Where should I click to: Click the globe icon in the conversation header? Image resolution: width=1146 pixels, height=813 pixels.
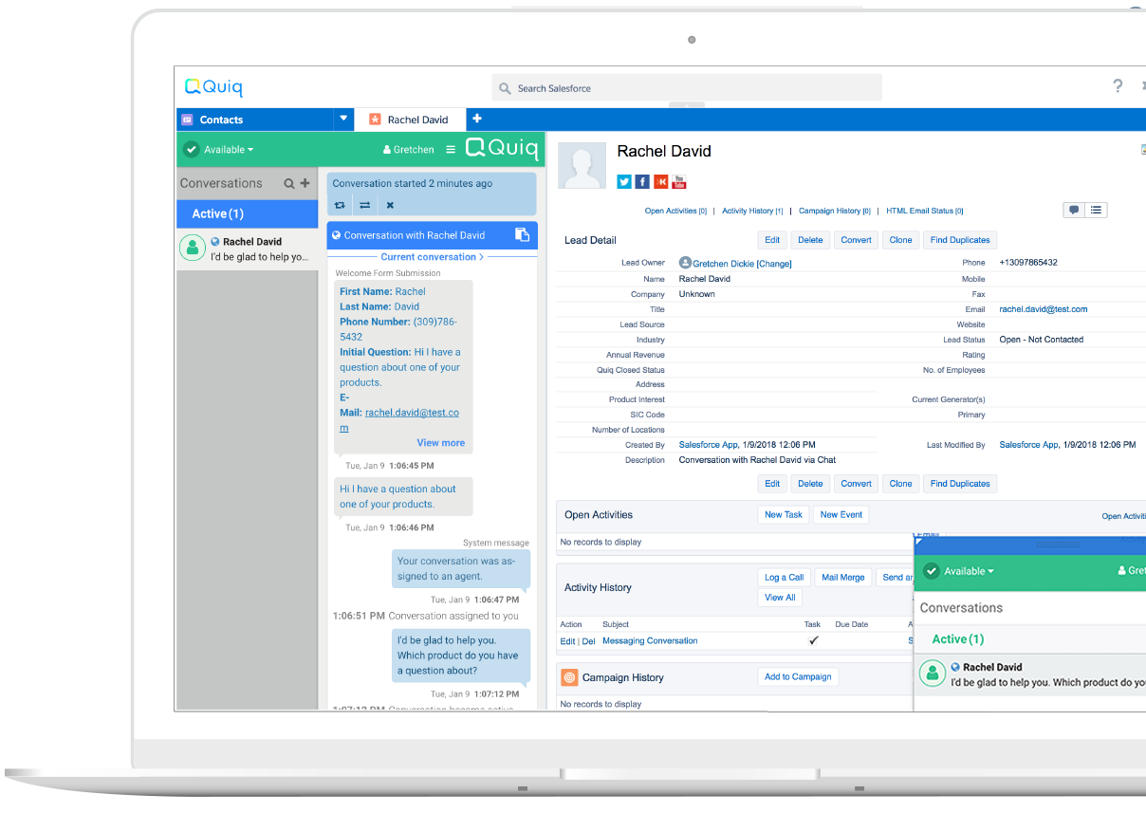[337, 235]
